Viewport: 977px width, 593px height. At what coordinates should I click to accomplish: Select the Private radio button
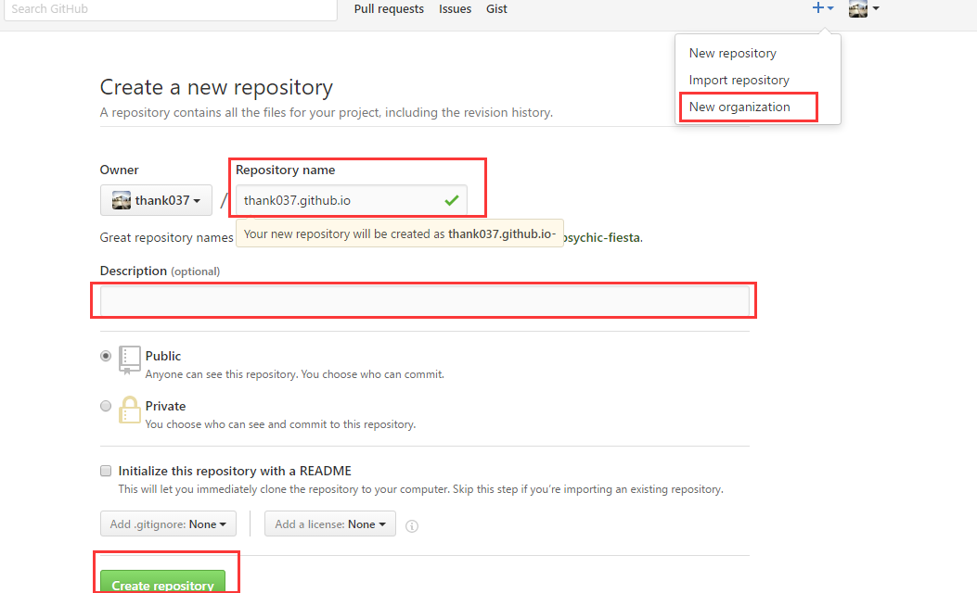click(106, 406)
